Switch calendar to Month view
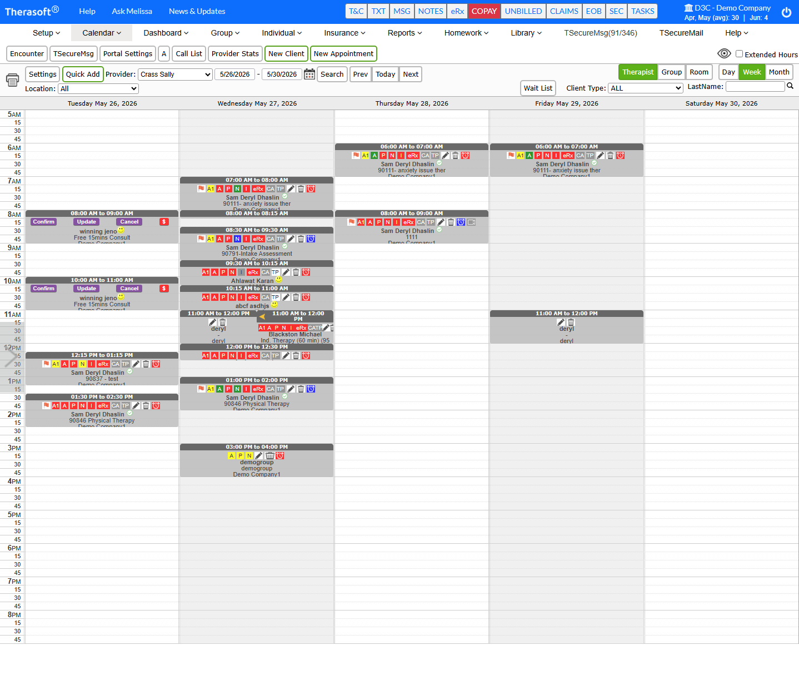Image resolution: width=799 pixels, height=675 pixels. tap(779, 72)
